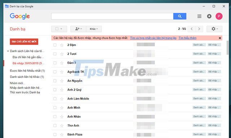Screen dimensions: 231x138
Task: Go to previous page of contacts
Action: [192, 29]
